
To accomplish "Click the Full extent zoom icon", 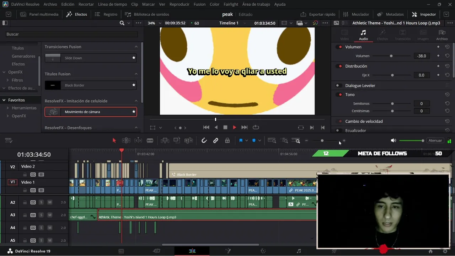I will point(272,140).
